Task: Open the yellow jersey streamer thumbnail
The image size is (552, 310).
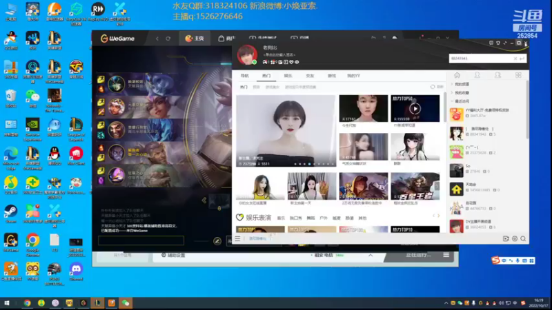Action: 260,186
